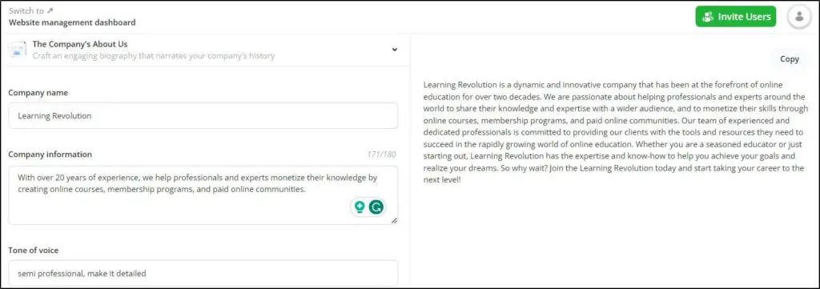Click the Company name input field
Screen dimensions: 820x289
point(203,115)
